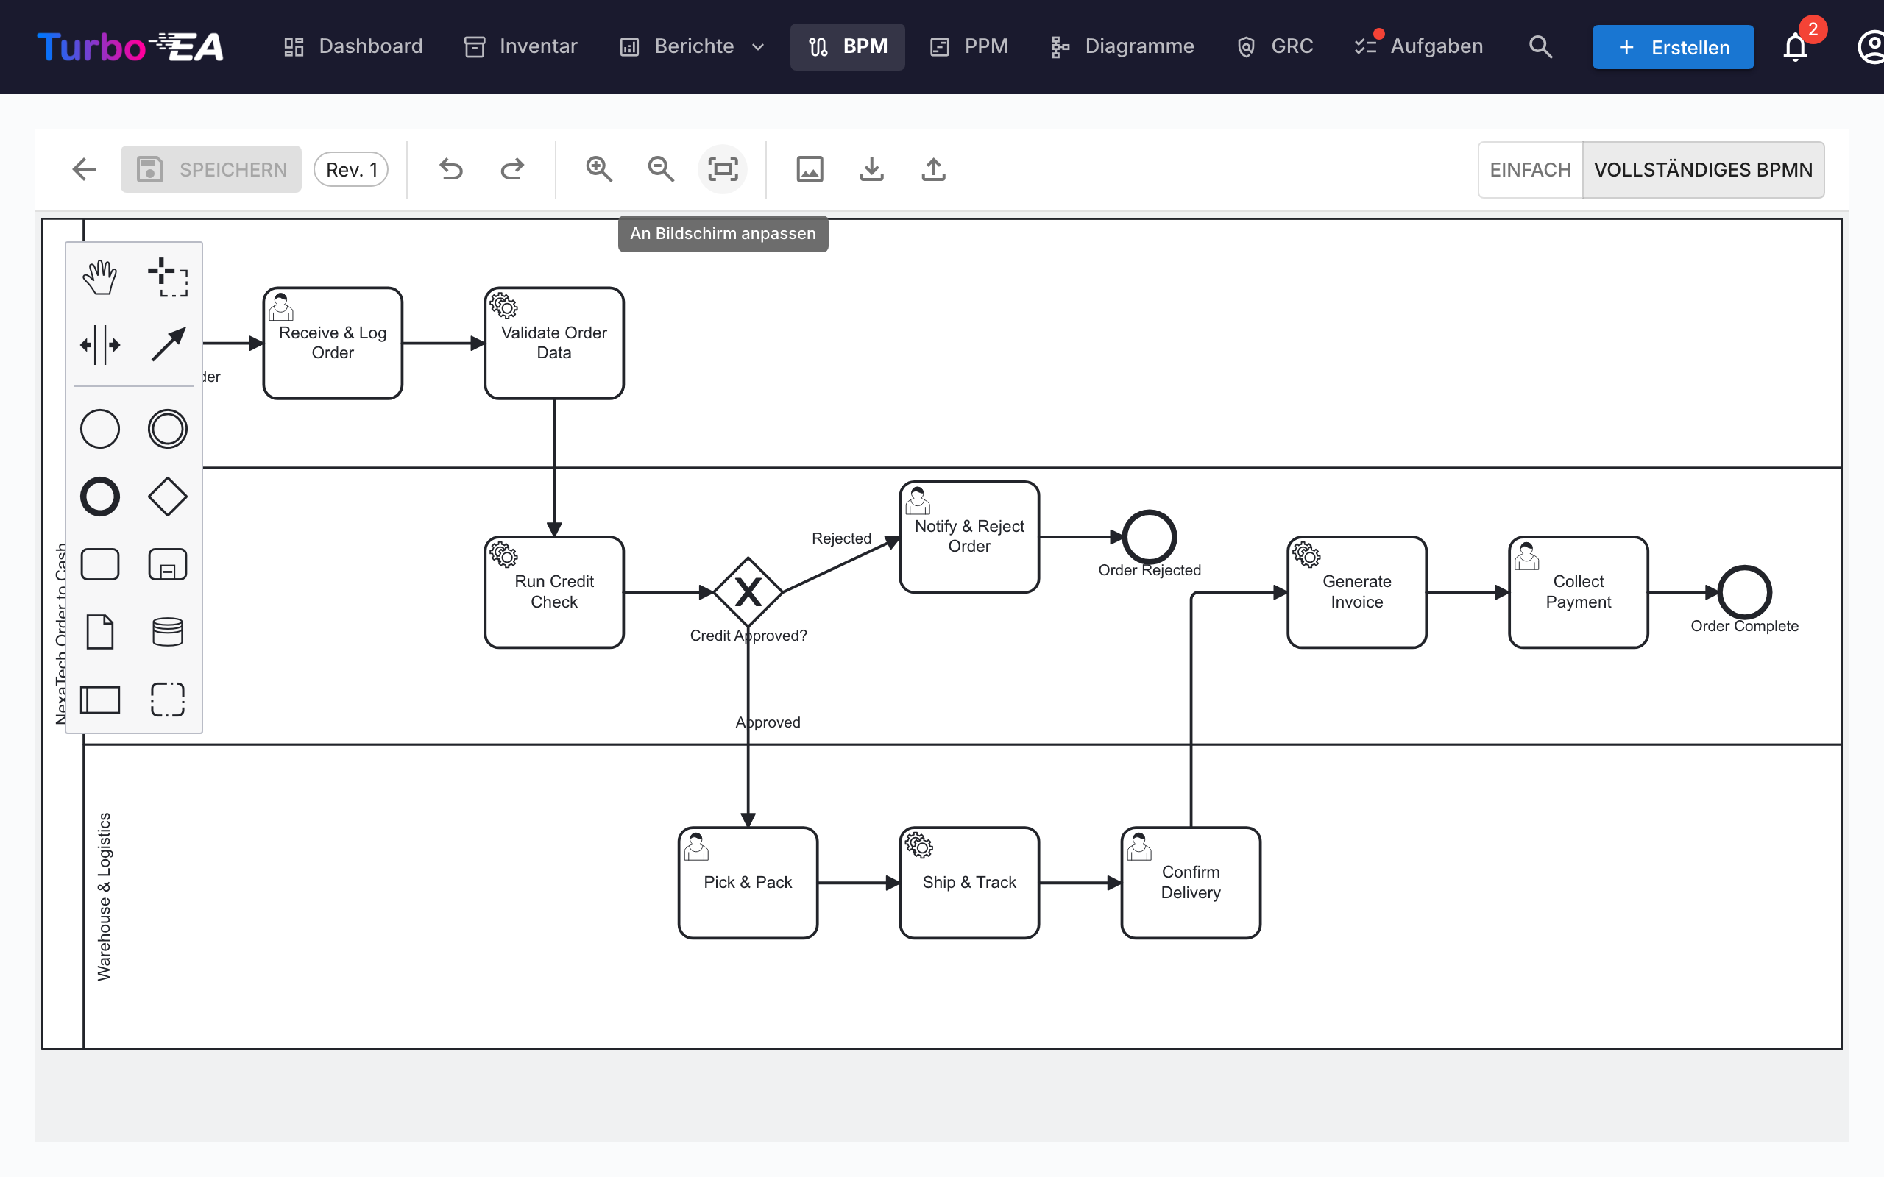Select the Ship & Track task
The width and height of the screenshot is (1884, 1177).
point(969,883)
